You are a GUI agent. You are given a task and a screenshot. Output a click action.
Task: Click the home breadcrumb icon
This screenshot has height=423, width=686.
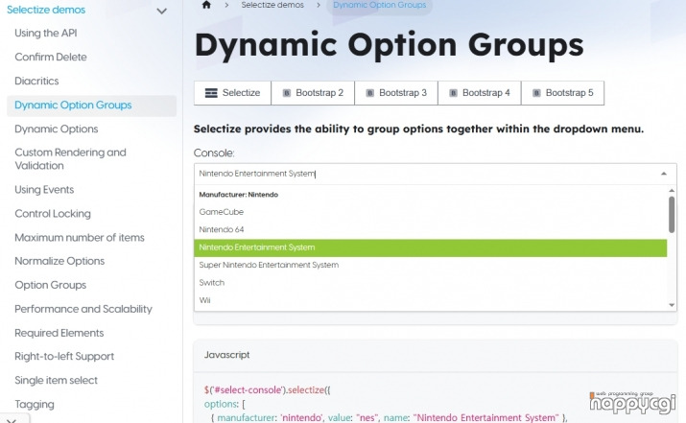pyautogui.click(x=206, y=5)
